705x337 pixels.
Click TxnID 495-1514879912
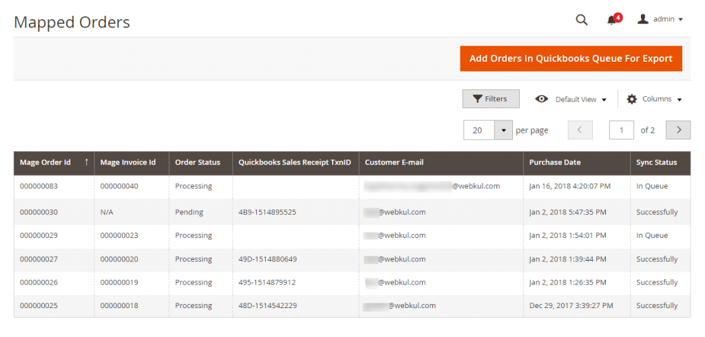[266, 283]
